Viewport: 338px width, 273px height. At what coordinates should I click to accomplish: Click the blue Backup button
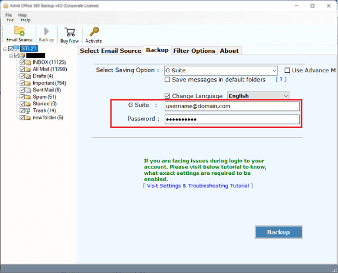(279, 232)
